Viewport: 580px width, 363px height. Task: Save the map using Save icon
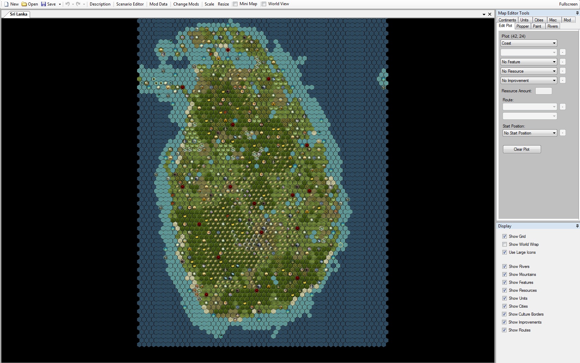pyautogui.click(x=43, y=4)
